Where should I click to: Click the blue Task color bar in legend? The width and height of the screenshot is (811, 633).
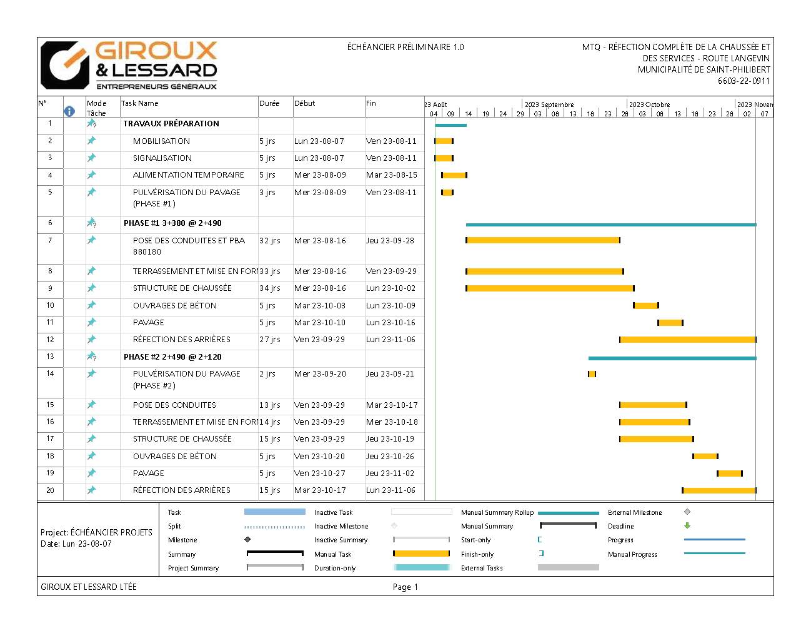coord(274,512)
